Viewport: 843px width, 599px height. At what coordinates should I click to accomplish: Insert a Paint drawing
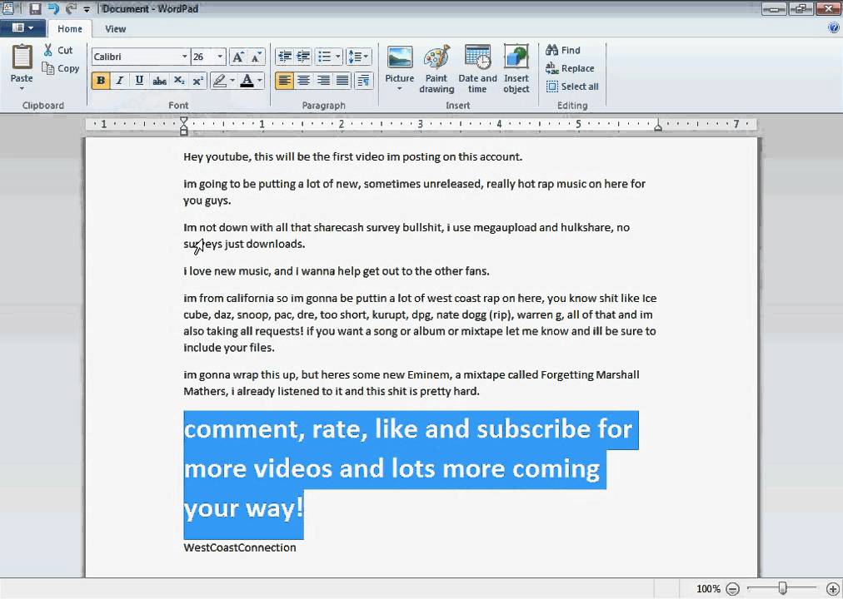click(436, 69)
